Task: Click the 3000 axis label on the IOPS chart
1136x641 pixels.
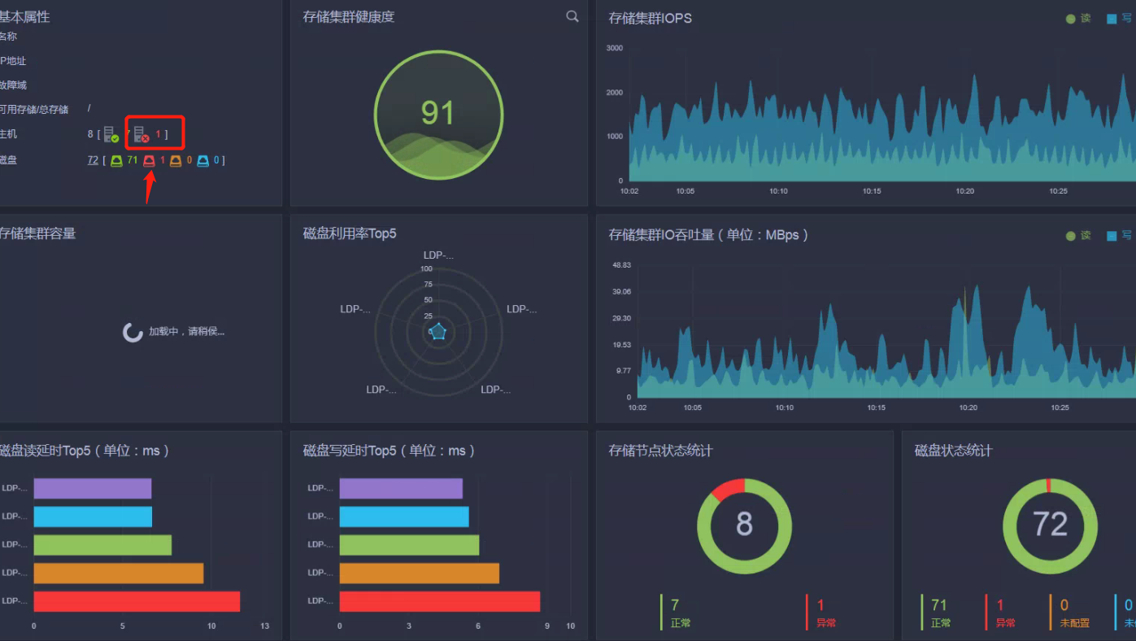Action: 615,48
